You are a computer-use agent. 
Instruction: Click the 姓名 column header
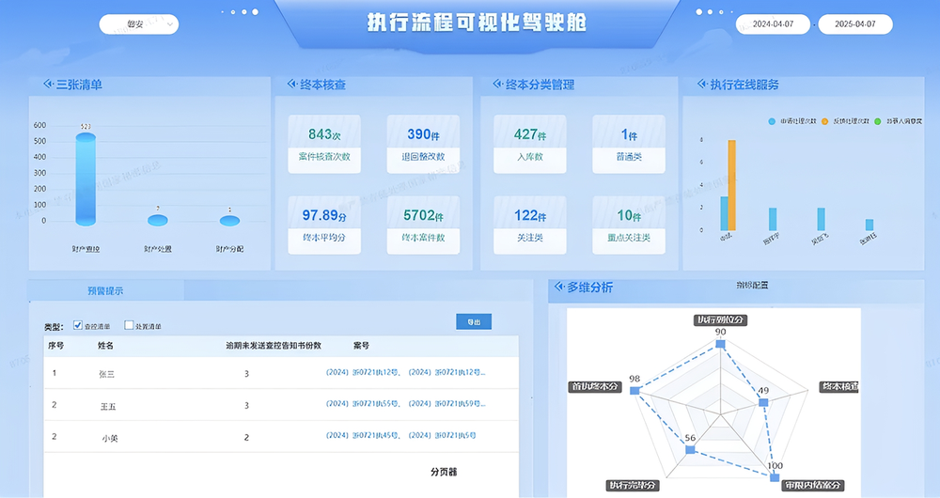pyautogui.click(x=105, y=346)
